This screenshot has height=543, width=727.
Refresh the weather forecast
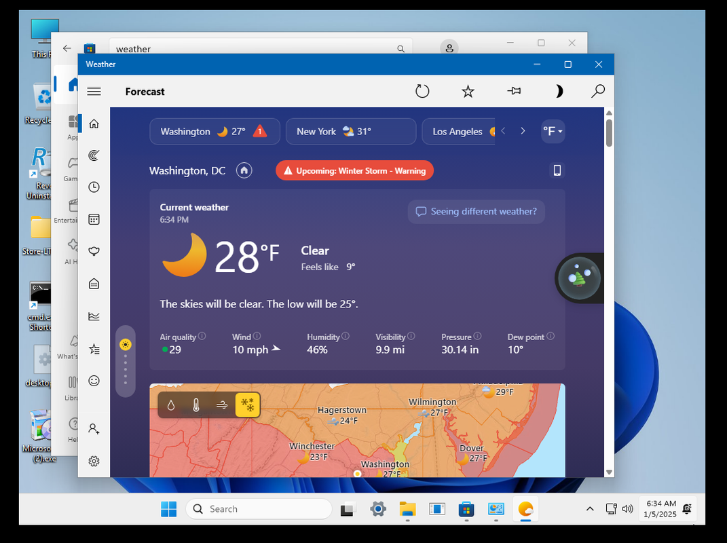422,91
